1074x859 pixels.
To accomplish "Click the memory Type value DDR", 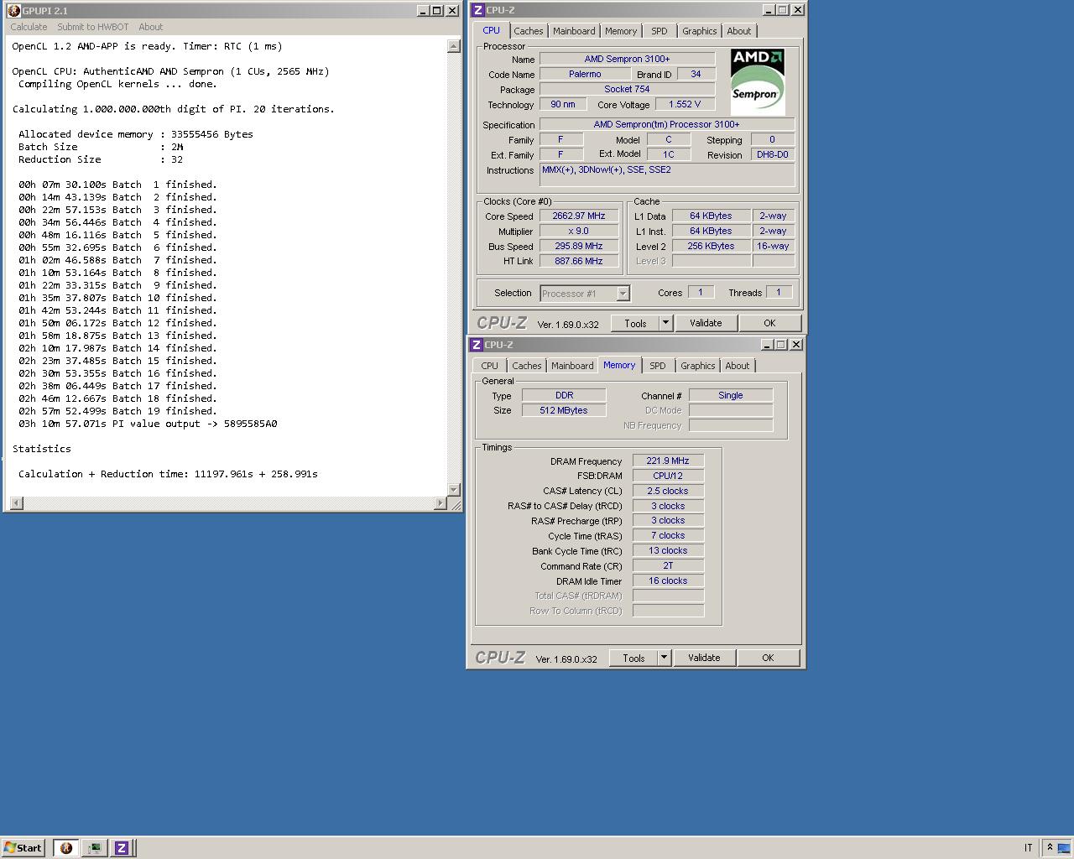I will click(564, 395).
